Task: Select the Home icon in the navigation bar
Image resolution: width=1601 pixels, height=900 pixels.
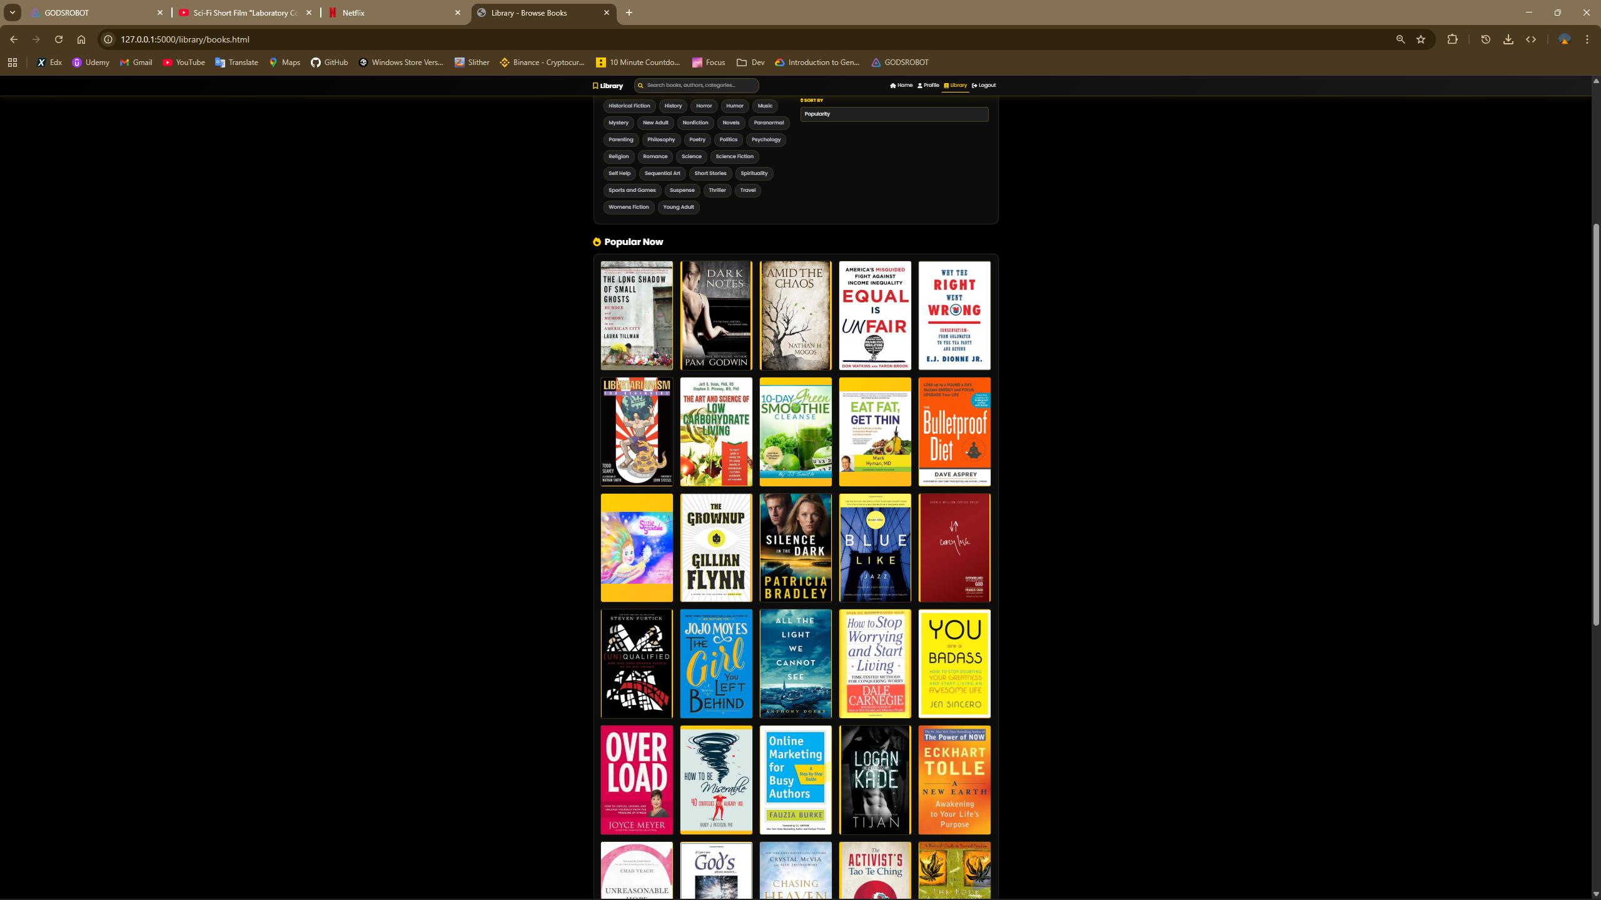Action: [893, 85]
